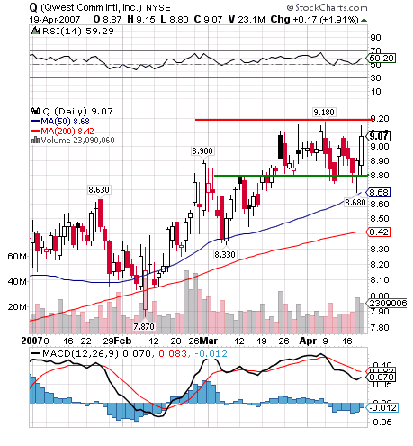This screenshot has height=446, width=413.
Task: Click the MA(50) blue legend line
Action: click(35, 122)
